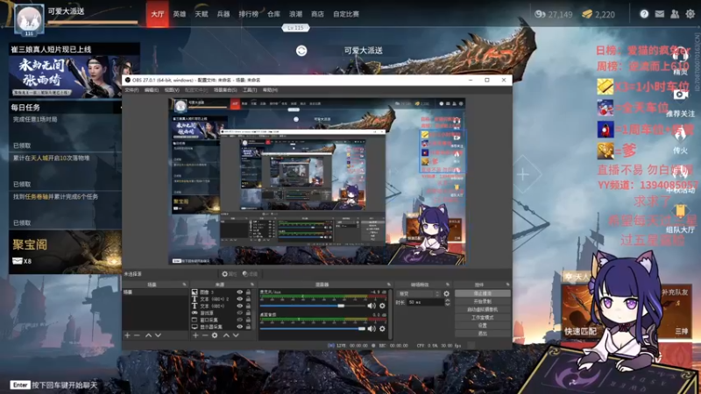Mute 麦克风/Aux speaker icon

coord(371,306)
